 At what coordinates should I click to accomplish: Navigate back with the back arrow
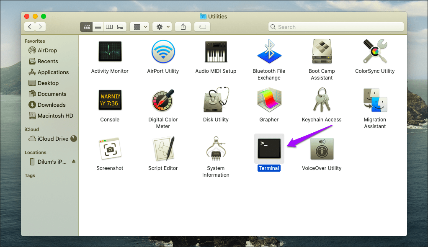pos(30,27)
